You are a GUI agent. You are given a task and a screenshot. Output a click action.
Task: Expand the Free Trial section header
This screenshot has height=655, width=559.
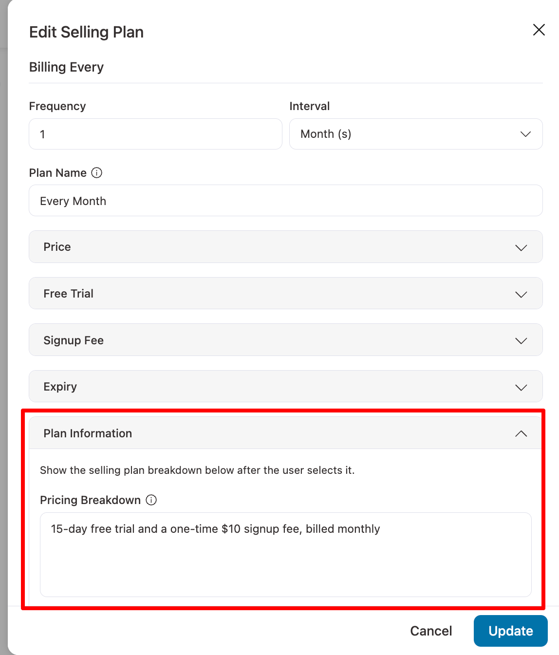pos(285,294)
